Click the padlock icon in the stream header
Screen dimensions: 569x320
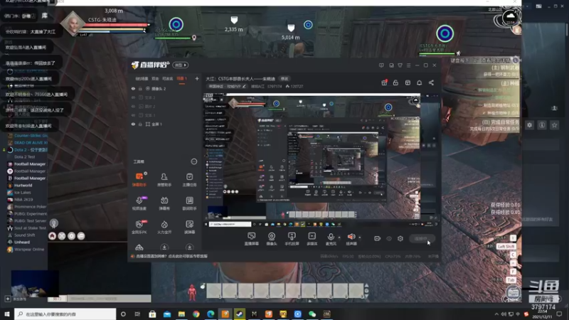coord(395,82)
